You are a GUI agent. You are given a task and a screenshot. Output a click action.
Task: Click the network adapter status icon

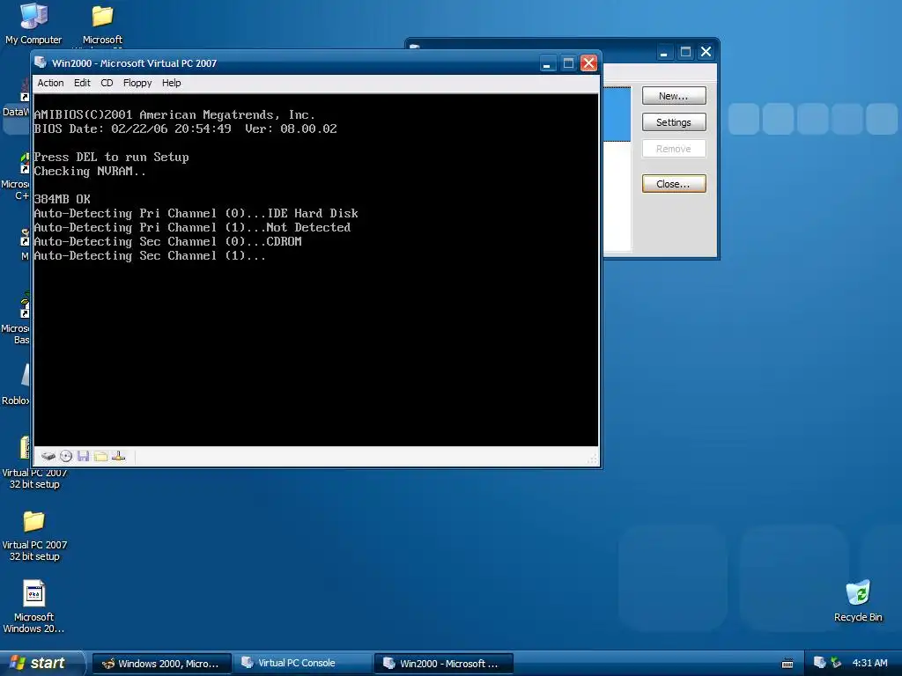[x=119, y=457]
